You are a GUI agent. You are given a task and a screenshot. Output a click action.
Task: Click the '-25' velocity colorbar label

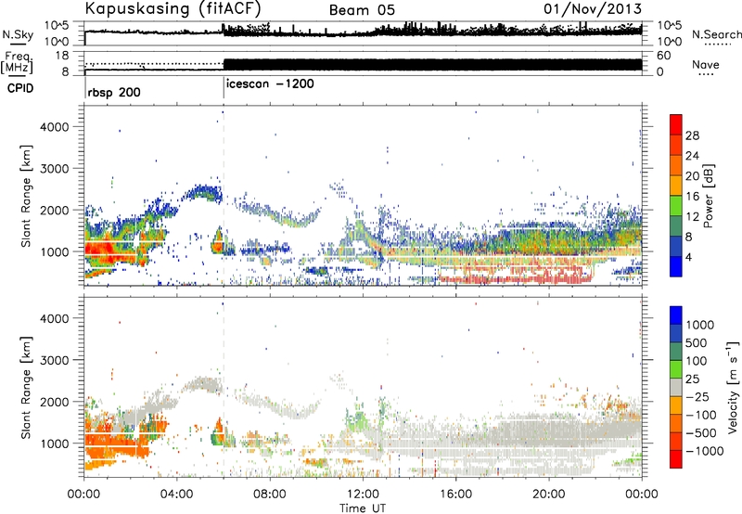pyautogui.click(x=698, y=396)
